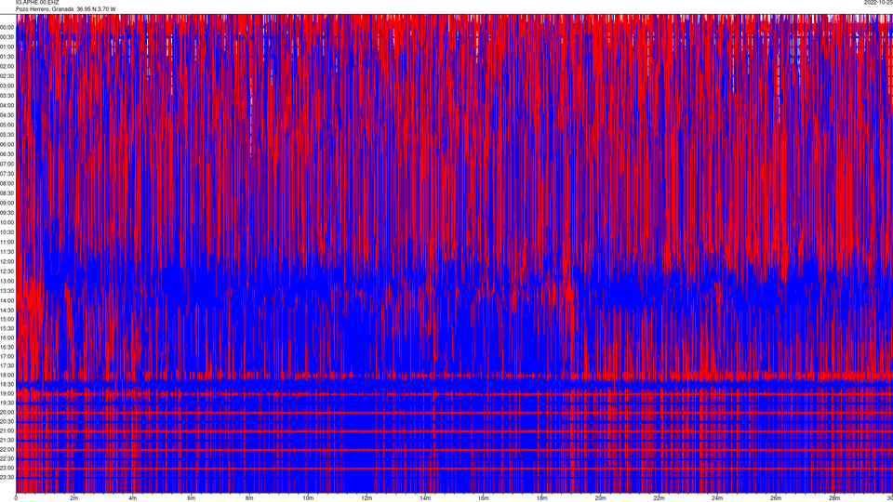This screenshot has height=502, width=893.
Task: Click the 21:00 time row label
Action: pos(7,430)
